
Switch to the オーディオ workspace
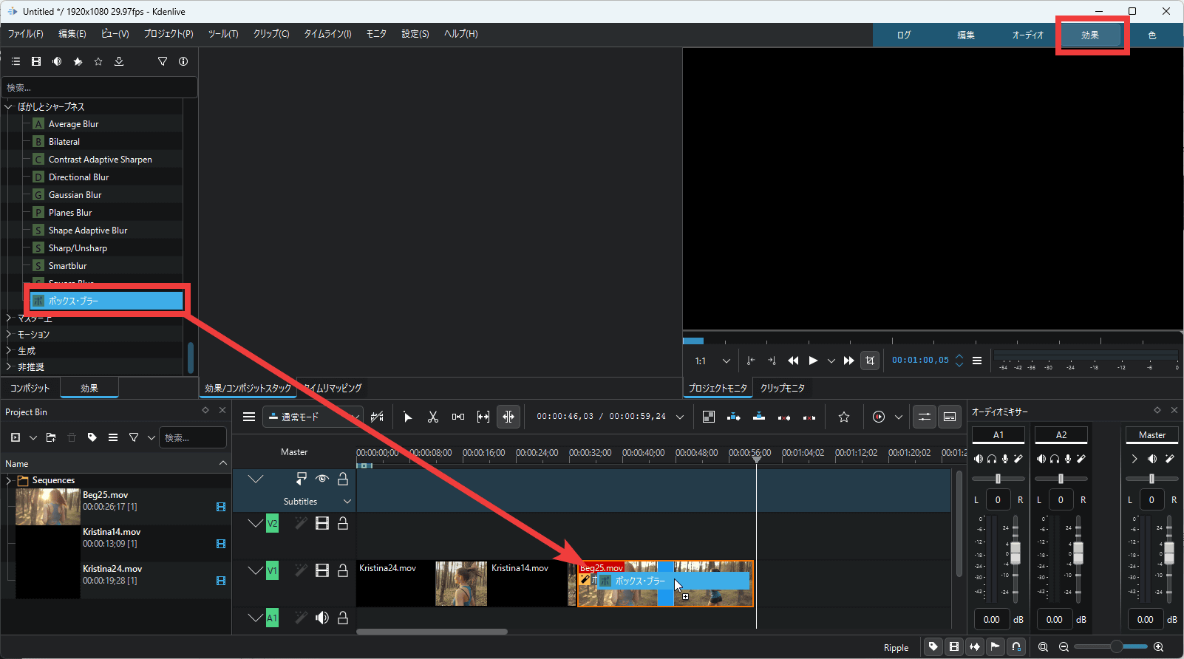click(1027, 35)
